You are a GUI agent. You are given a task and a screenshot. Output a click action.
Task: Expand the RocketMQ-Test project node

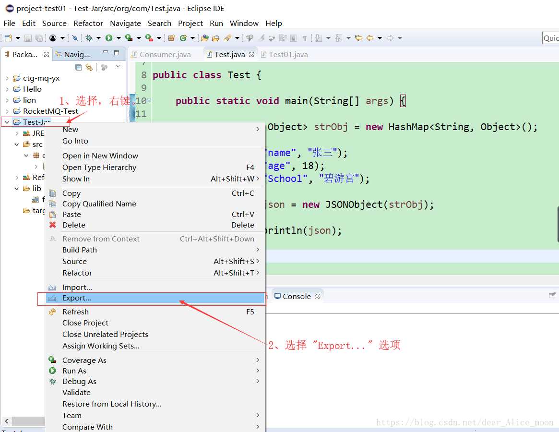coord(7,111)
